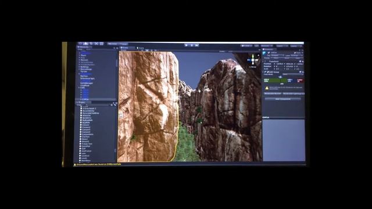Toggle the Pivot/Center handle mode
Screen dimensions: 372x209
[112, 44]
